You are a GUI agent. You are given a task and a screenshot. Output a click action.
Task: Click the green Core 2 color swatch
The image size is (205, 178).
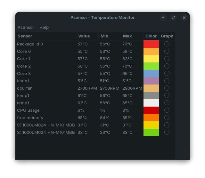tap(151, 66)
